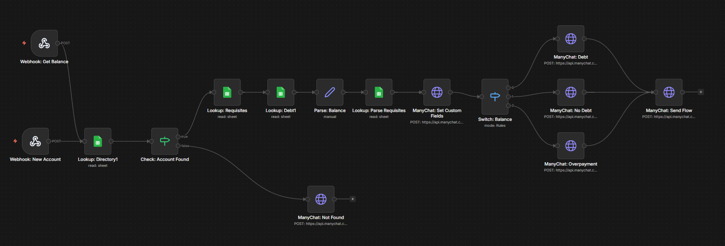Click the 'ManyChat: Overpayment' label
Viewport: 725px width, 246px height.
pyautogui.click(x=571, y=164)
